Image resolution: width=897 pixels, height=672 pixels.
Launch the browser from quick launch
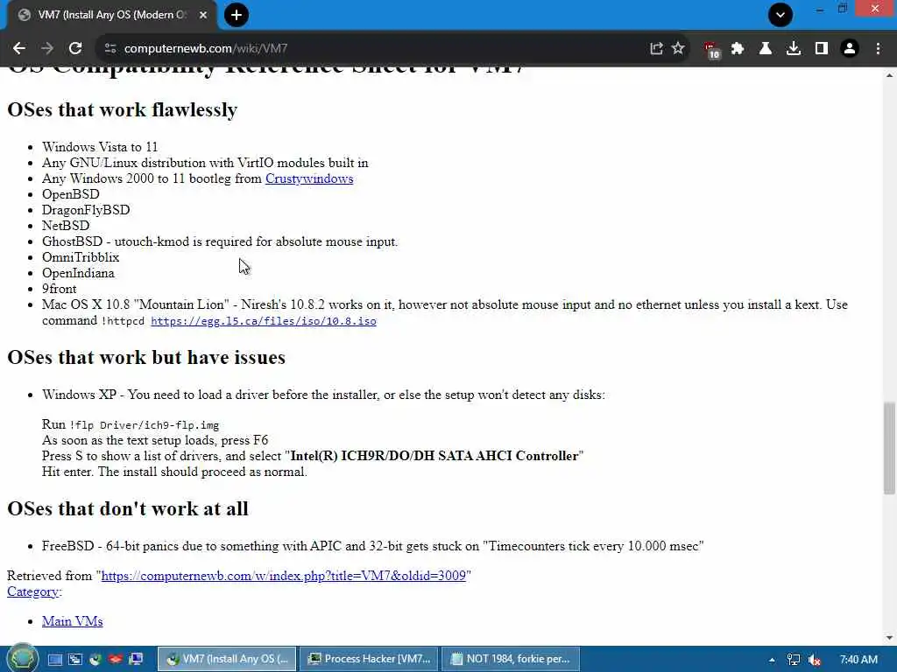pyautogui.click(x=95, y=660)
